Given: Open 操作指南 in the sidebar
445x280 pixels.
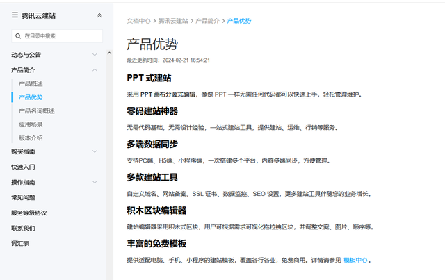Looking at the screenshot, I should [23, 182].
